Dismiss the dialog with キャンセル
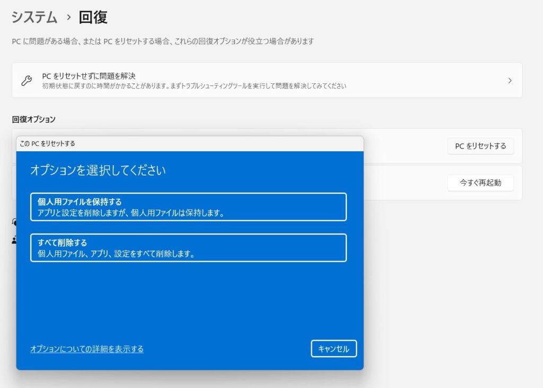The width and height of the screenshot is (543, 388). point(334,349)
